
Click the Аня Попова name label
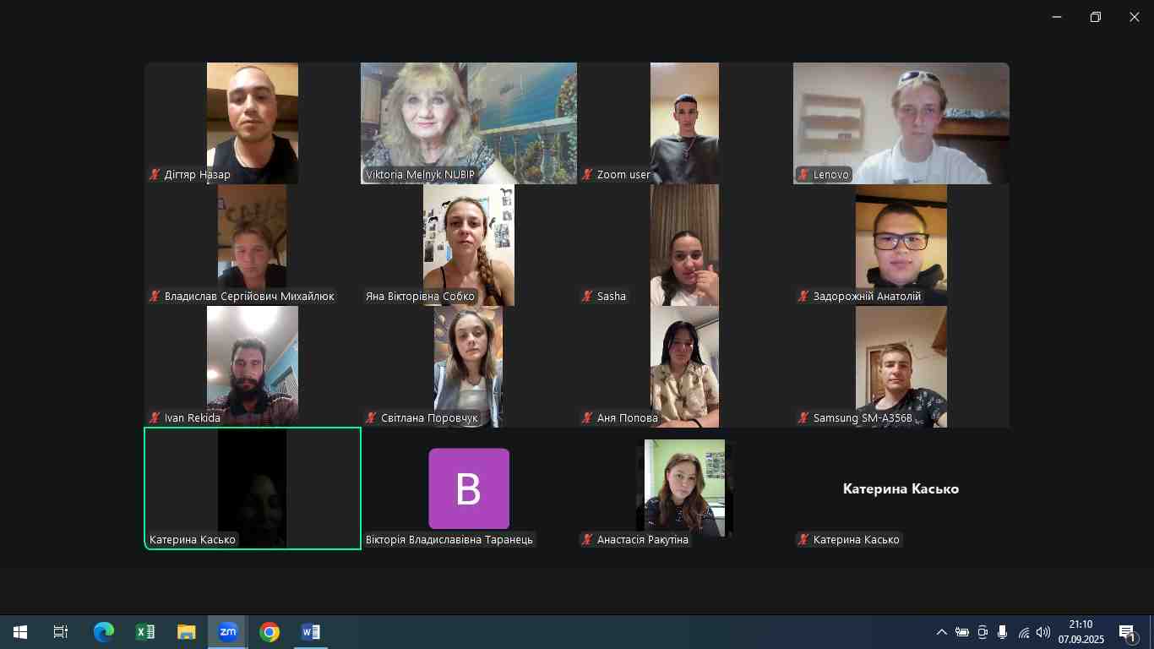[628, 418]
